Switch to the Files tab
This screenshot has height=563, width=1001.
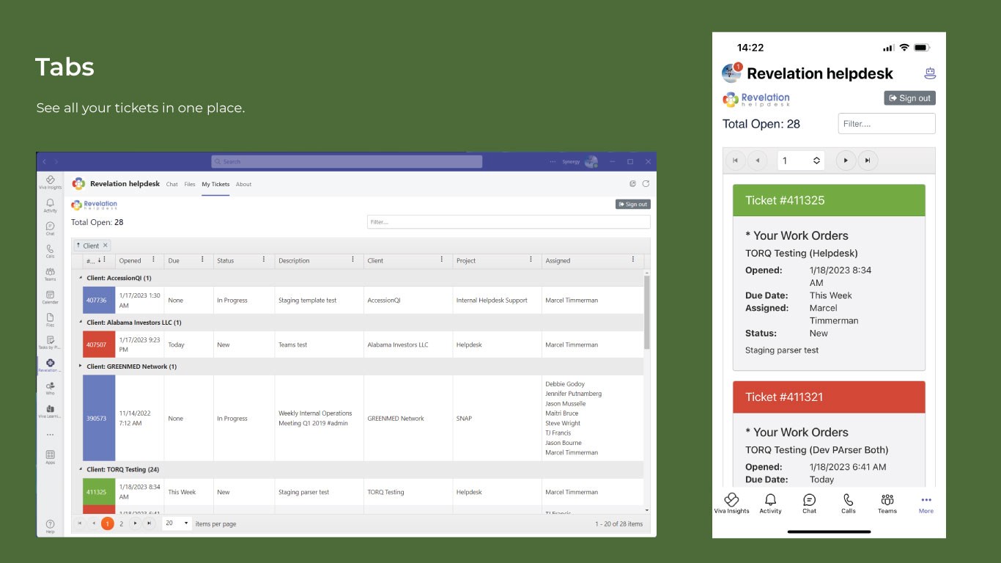pyautogui.click(x=190, y=184)
